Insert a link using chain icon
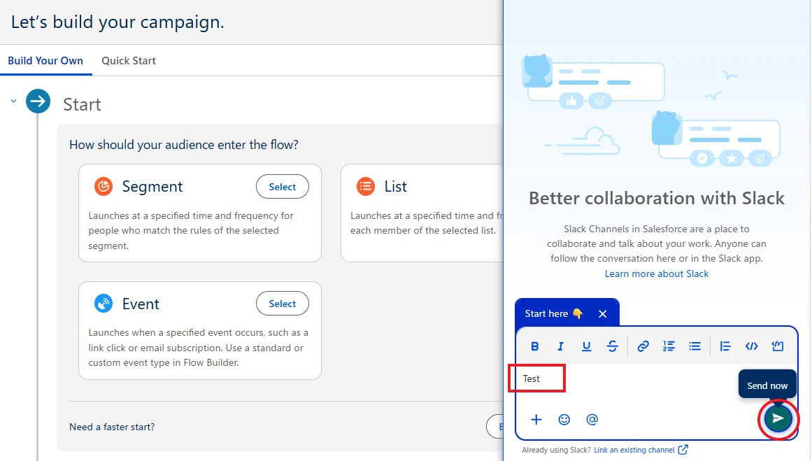812x461 pixels. [643, 346]
